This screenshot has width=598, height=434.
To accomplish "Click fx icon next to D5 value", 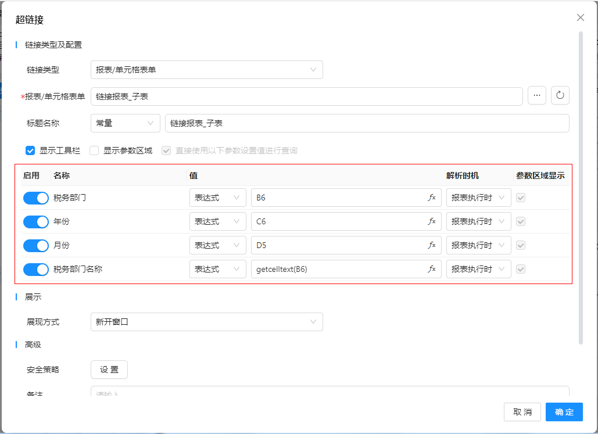I will 432,245.
